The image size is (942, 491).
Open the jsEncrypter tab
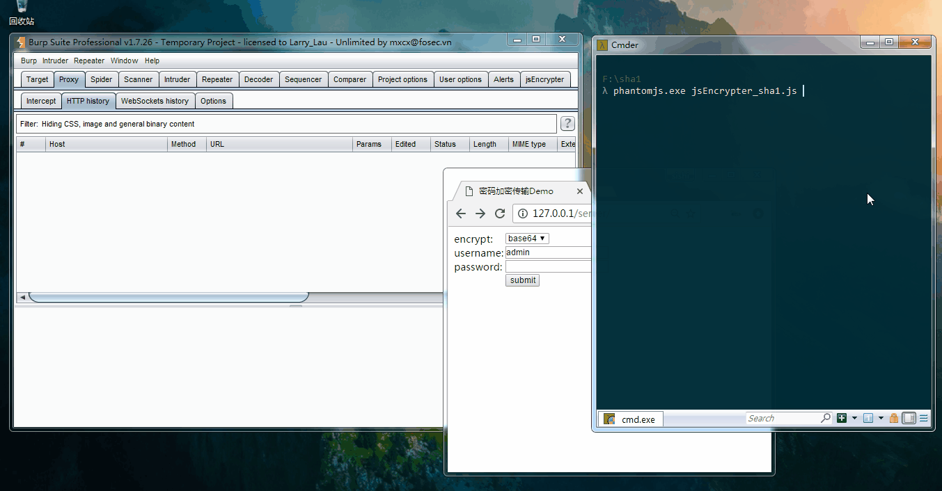tap(545, 79)
